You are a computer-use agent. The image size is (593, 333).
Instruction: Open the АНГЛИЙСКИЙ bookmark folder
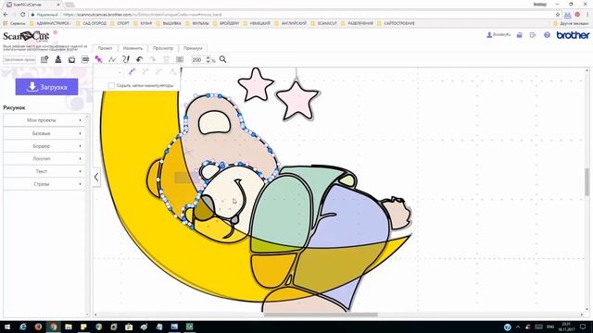[290, 23]
